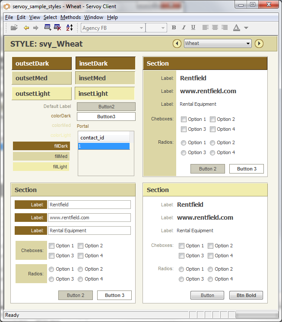The image size is (282, 322).
Task: Check Option 1 checkbox in light Section
Action: tap(181, 246)
